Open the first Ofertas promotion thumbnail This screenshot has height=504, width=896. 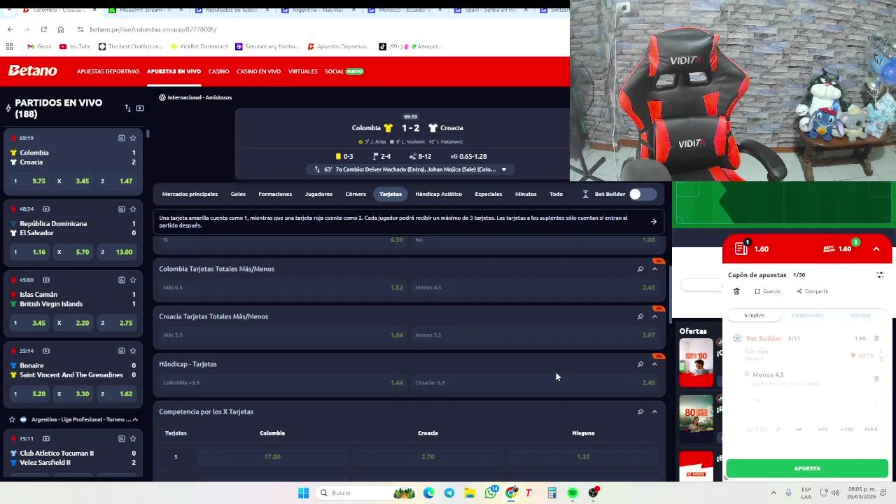pyautogui.click(x=696, y=362)
